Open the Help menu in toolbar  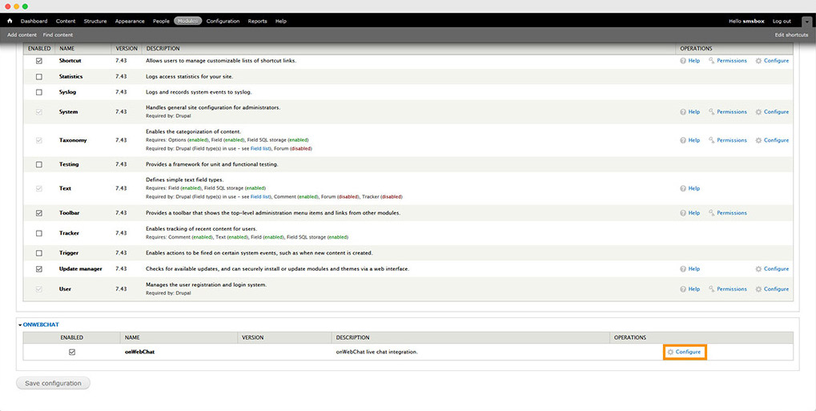point(280,22)
